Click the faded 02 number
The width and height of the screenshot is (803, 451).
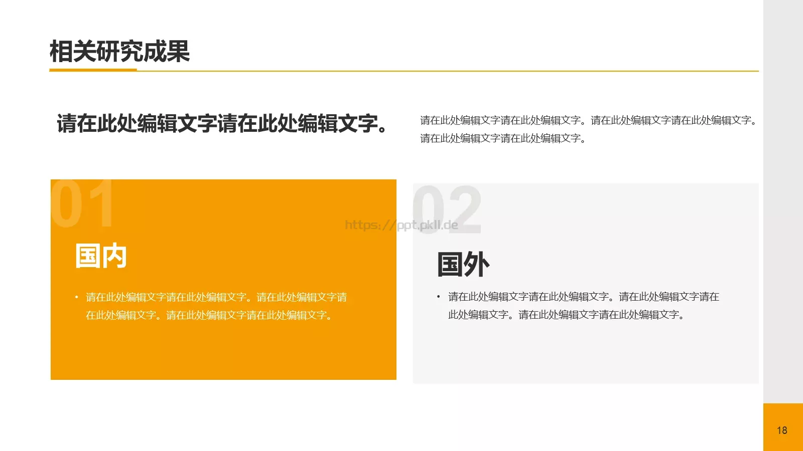tap(447, 209)
